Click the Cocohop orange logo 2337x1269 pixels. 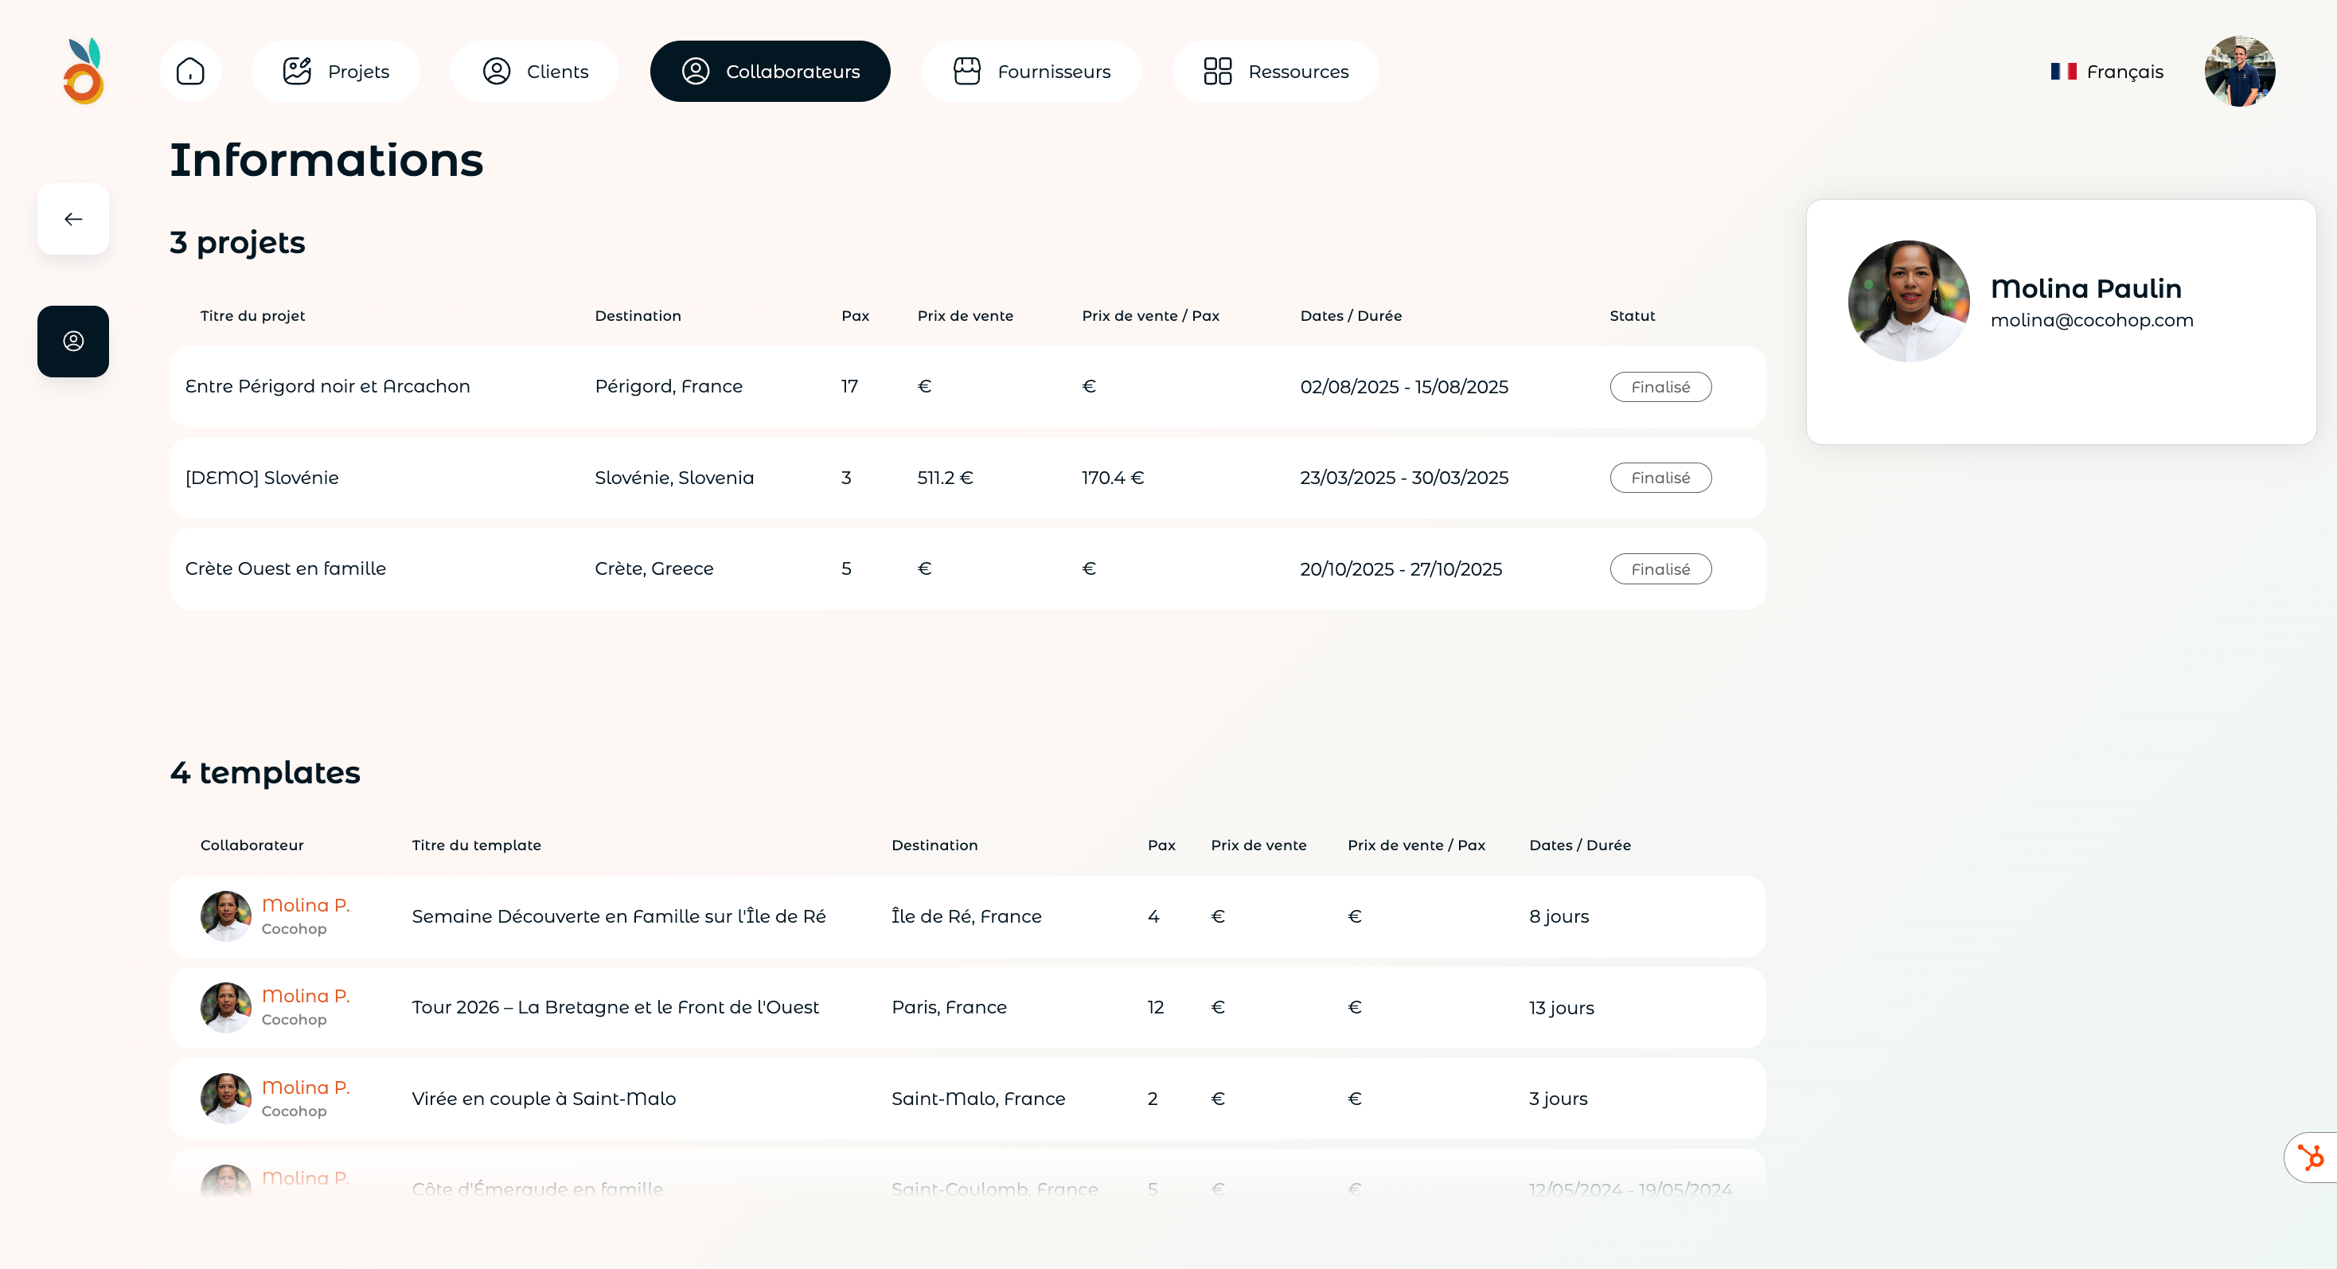[84, 71]
